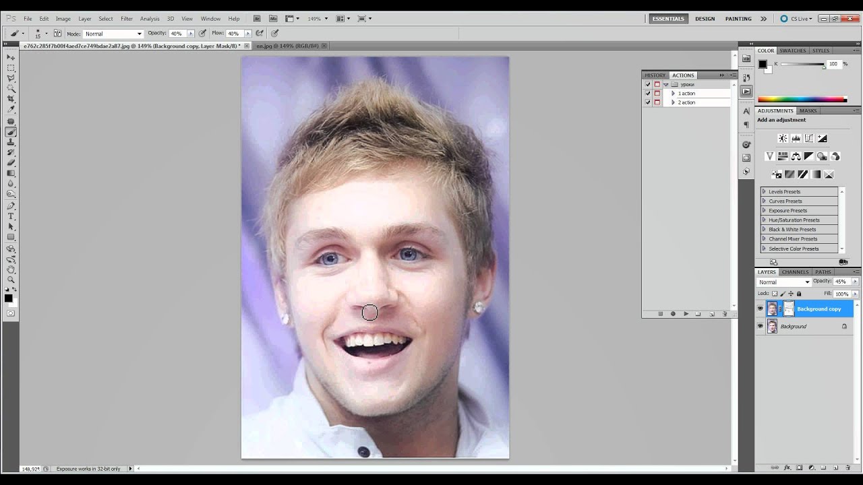Select the Eyedropper tool
The height and width of the screenshot is (485, 863).
coord(11,109)
